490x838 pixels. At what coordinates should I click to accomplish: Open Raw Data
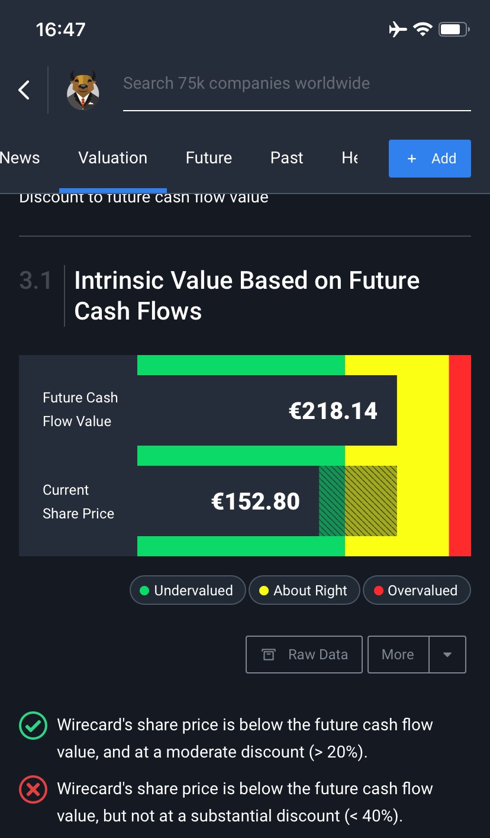tap(304, 655)
